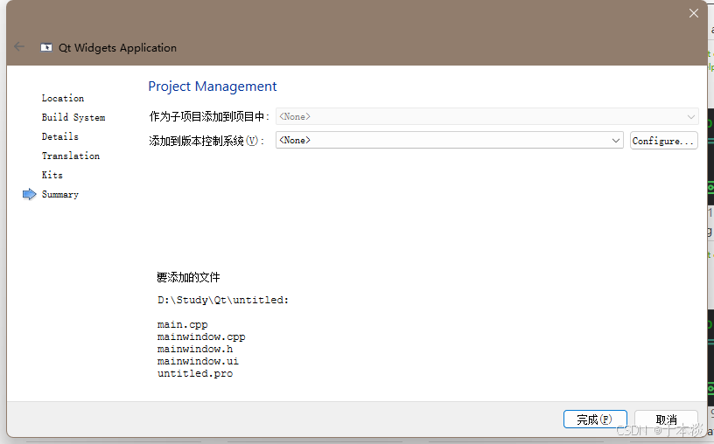Click the mainwindow.h file name
714x444 pixels.
195,349
